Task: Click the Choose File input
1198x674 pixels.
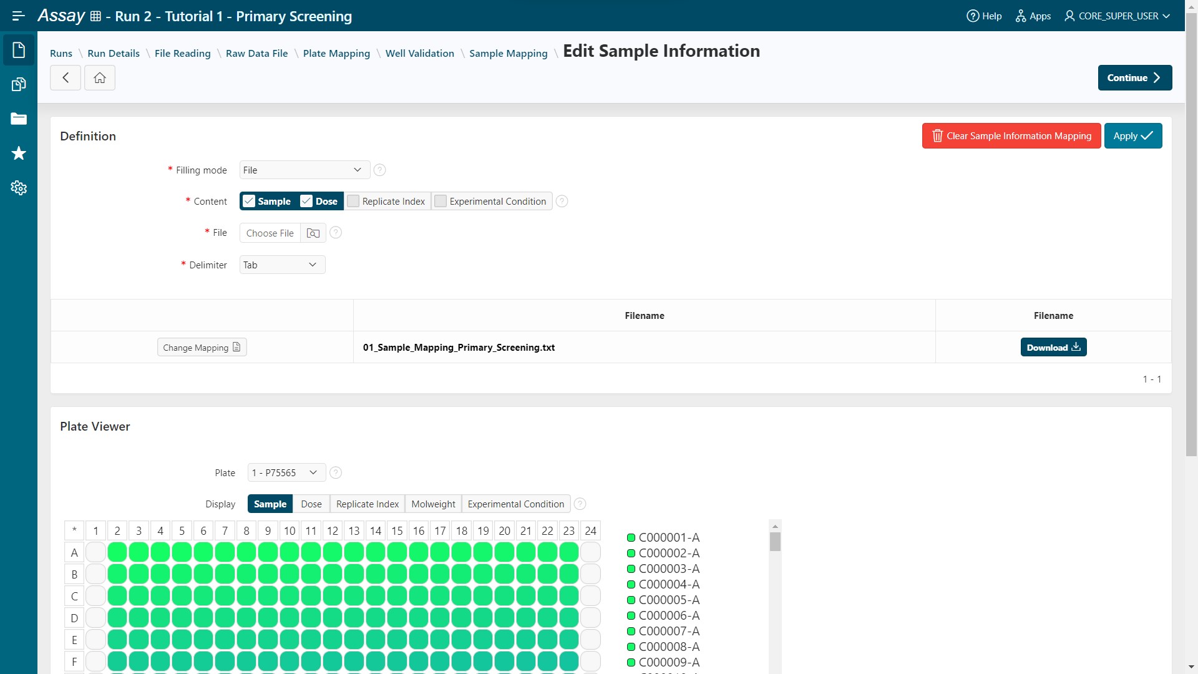Action: [270, 233]
